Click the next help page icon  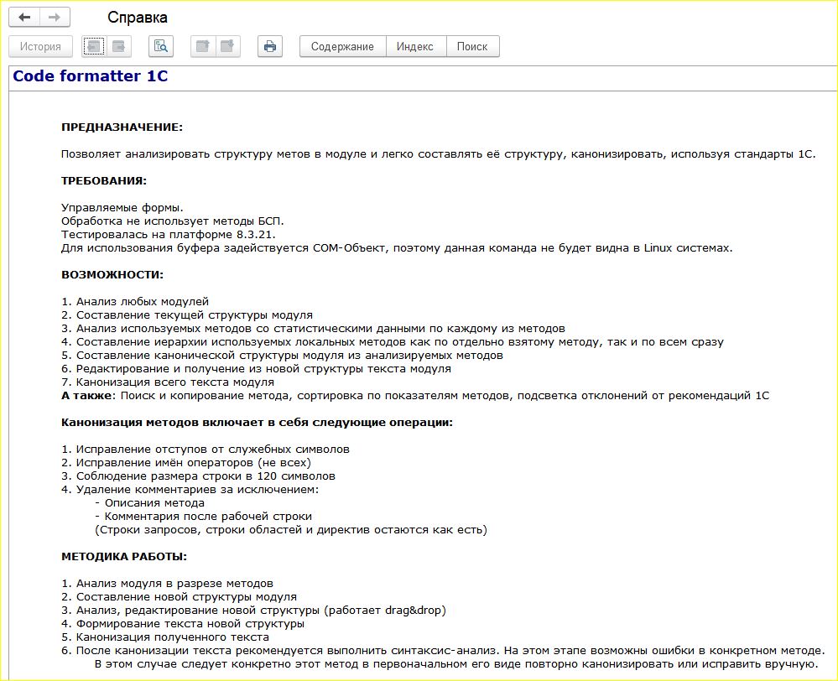click(x=118, y=46)
